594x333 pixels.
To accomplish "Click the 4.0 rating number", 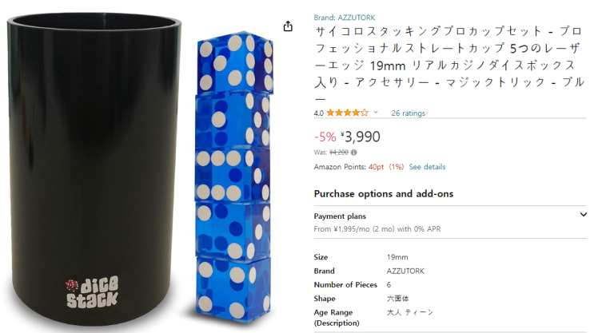I will pos(319,113).
